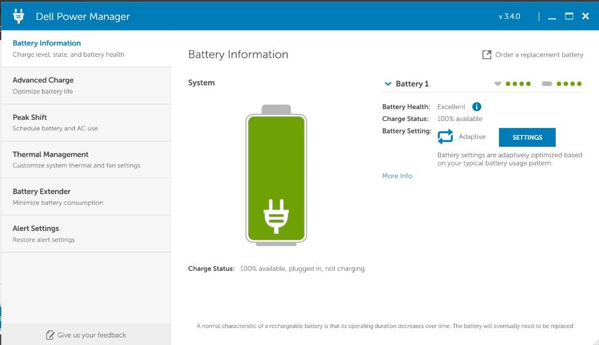Click the More Info link
599x345 pixels.
397,175
